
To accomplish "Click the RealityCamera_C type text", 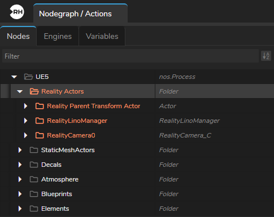I will tap(185, 135).
